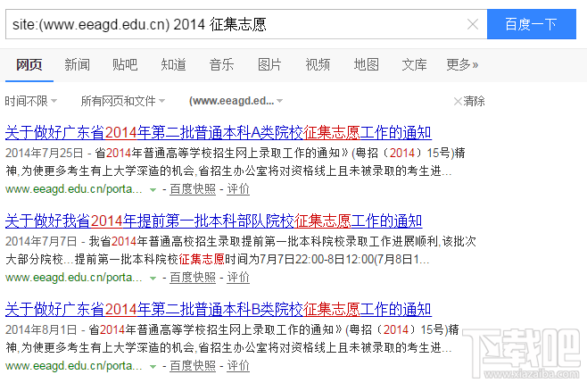
Task: Click 评价 for the 部队院校 result
Action: [x=238, y=278]
